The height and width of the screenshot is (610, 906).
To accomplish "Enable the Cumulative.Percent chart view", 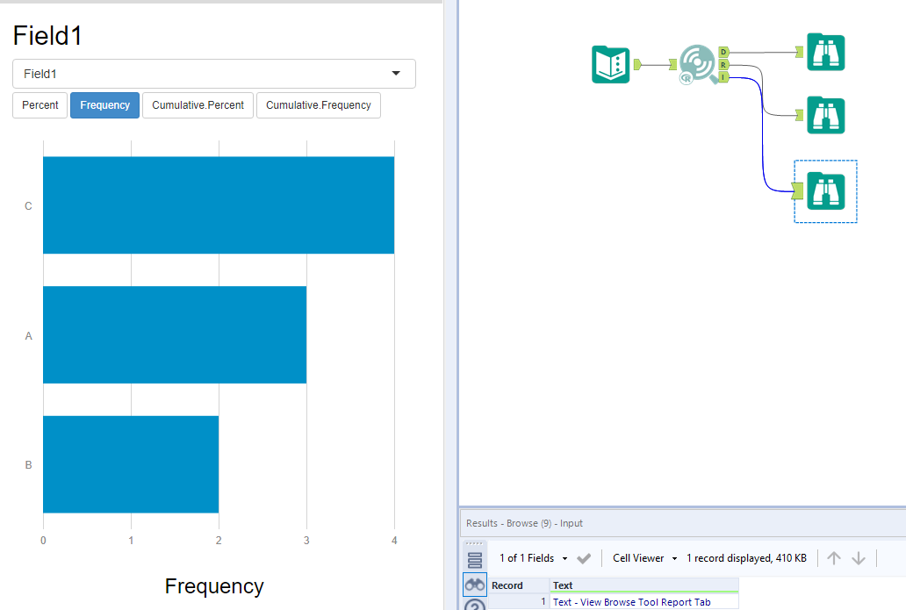I will [197, 104].
